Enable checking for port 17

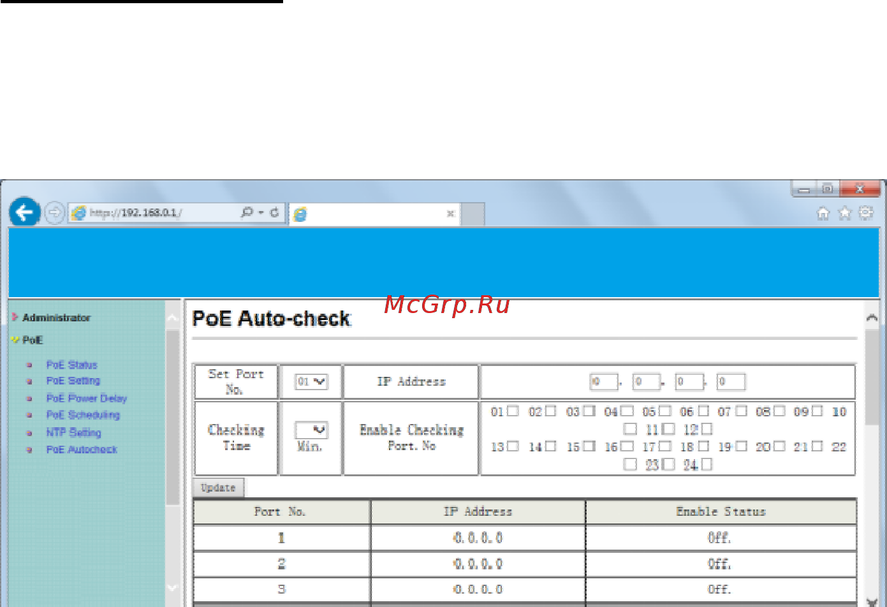click(665, 446)
